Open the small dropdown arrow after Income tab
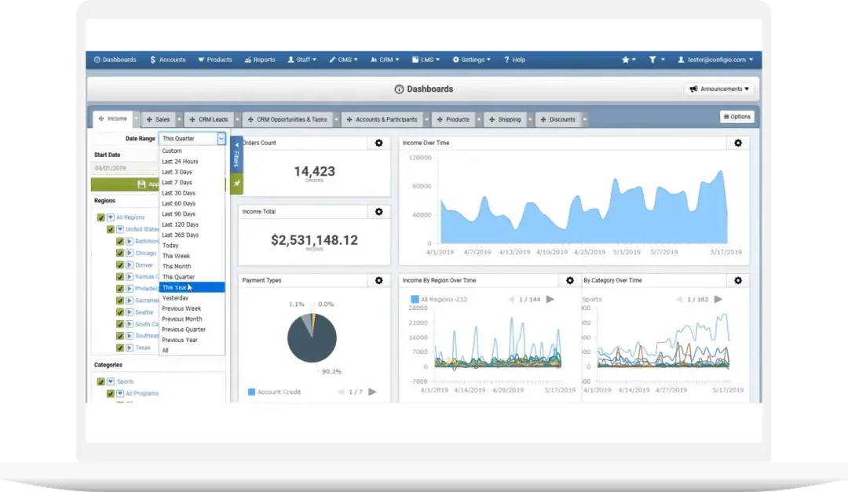The width and height of the screenshot is (848, 492). (x=136, y=119)
